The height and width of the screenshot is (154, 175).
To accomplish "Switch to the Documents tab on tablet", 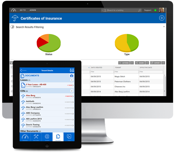I will [58, 136].
